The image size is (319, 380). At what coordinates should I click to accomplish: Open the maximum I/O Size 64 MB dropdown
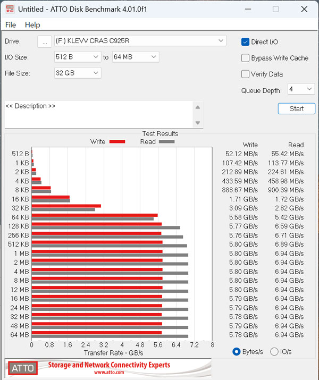135,57
